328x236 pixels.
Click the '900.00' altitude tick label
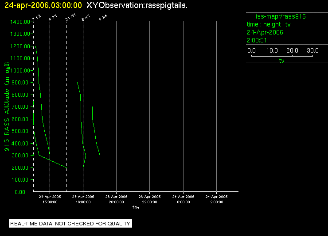point(20,82)
